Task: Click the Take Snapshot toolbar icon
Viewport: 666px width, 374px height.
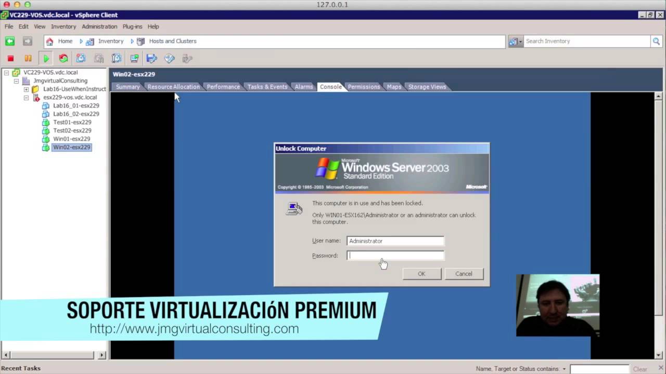Action: point(81,59)
